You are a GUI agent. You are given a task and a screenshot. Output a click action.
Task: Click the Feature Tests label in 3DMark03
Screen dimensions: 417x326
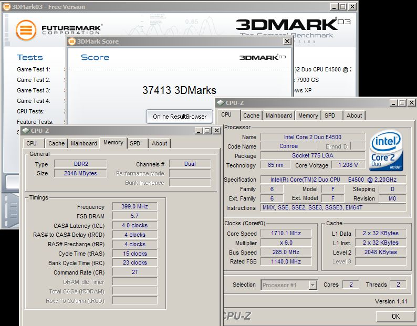point(35,122)
